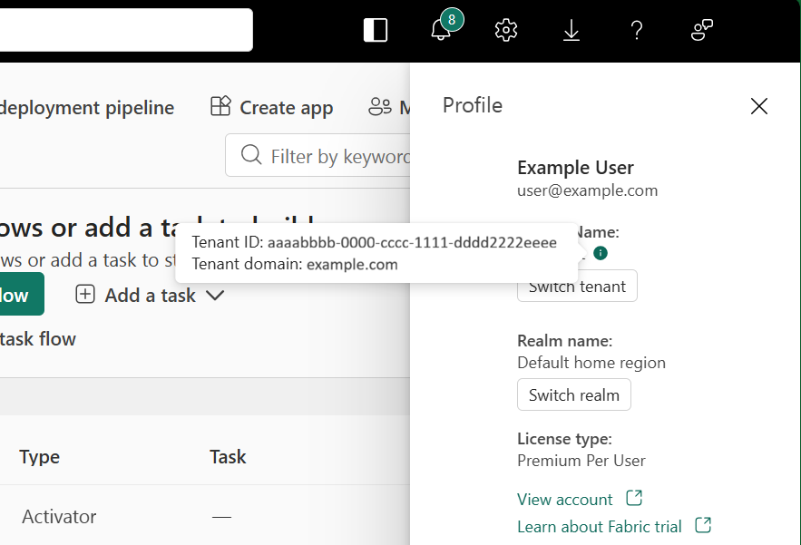
Task: Open Learn about Fabric trial link
Action: [x=600, y=526]
